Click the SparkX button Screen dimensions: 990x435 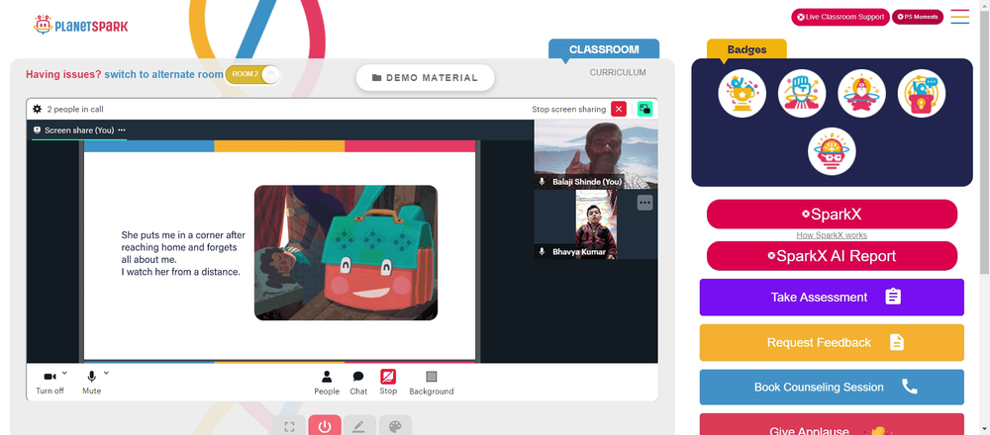click(x=832, y=215)
